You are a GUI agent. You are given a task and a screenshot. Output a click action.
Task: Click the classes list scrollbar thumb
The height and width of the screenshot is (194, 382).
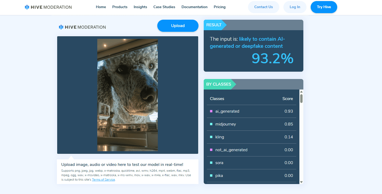301,98
